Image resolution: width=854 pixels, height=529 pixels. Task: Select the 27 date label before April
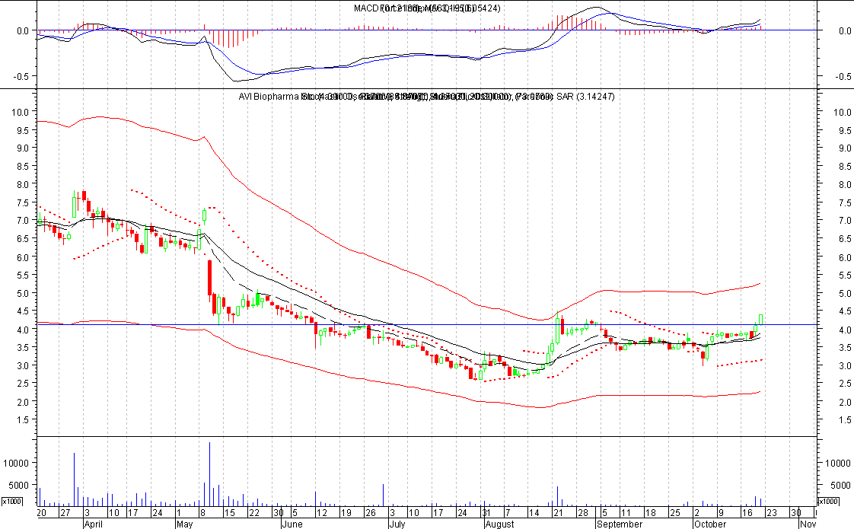[x=65, y=513]
